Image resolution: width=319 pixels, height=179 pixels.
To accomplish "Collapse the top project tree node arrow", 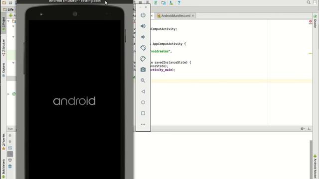I will pos(8,21).
